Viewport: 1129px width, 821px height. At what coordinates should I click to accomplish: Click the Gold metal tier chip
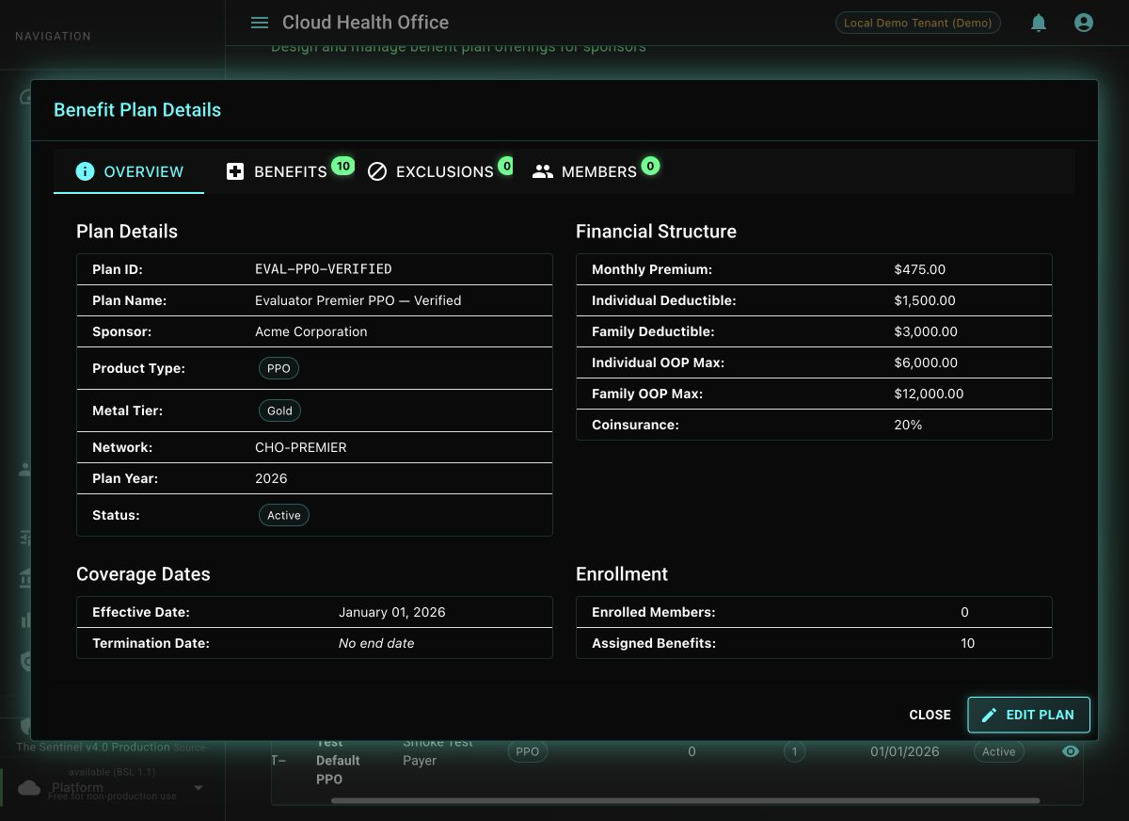click(279, 410)
